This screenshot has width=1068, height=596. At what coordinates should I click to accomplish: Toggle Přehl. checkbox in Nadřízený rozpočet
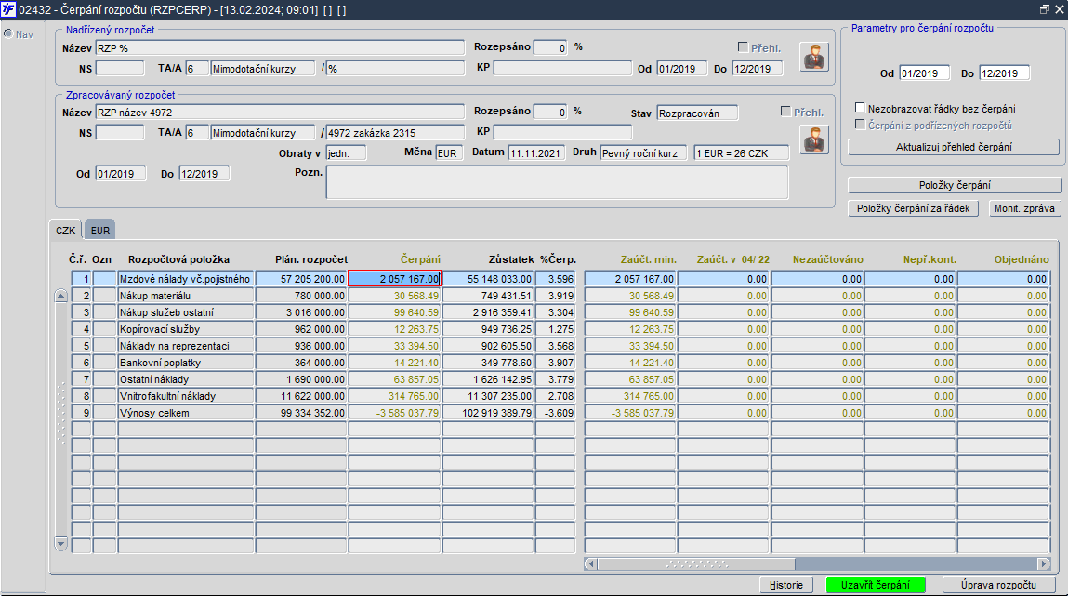pyautogui.click(x=743, y=47)
